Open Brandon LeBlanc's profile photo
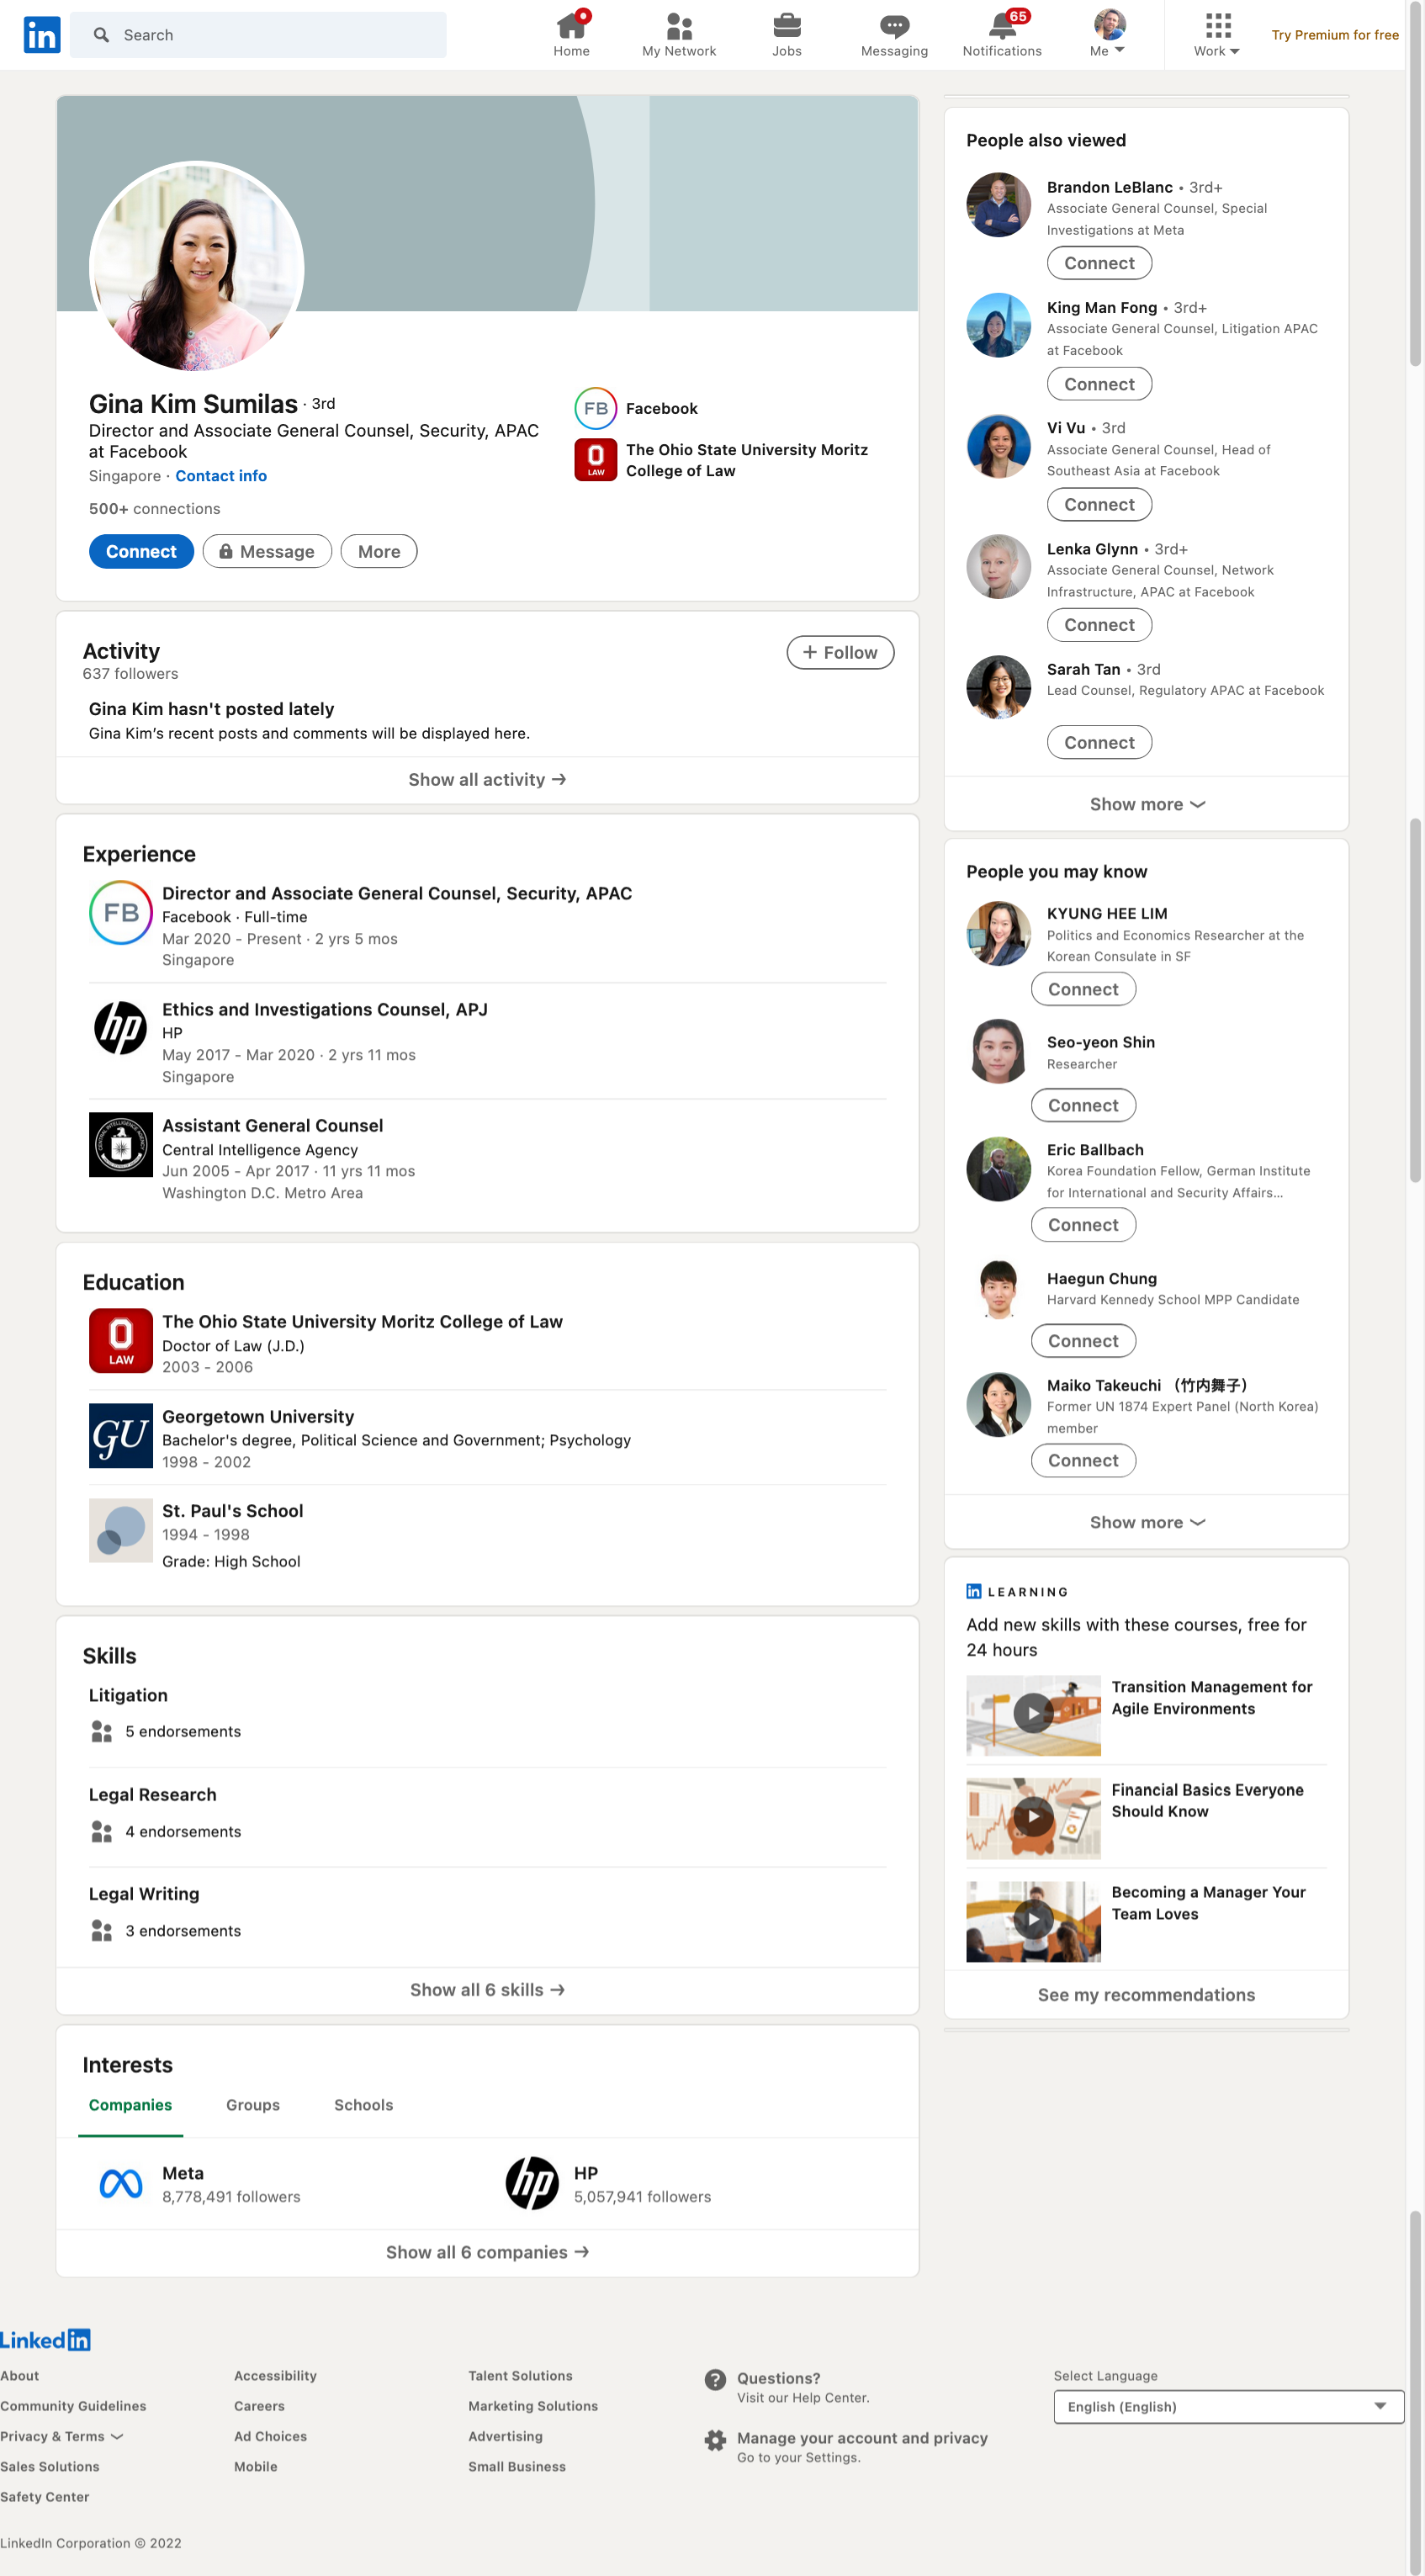The height and width of the screenshot is (2576, 1425). pyautogui.click(x=998, y=205)
